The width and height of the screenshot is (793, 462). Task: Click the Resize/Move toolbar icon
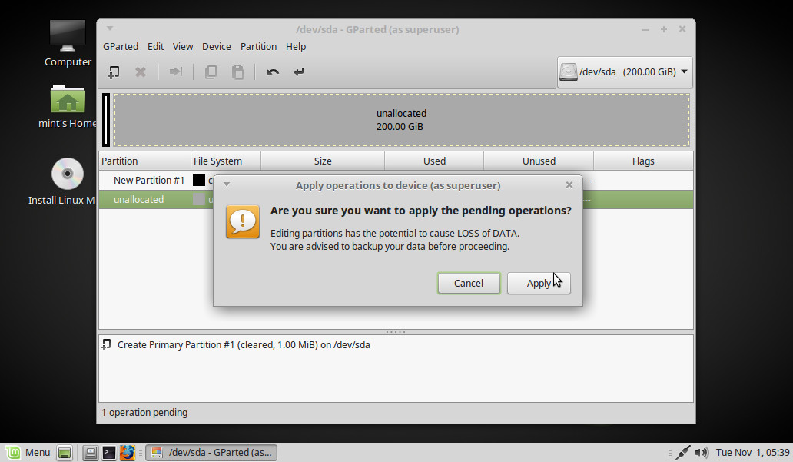pos(176,71)
